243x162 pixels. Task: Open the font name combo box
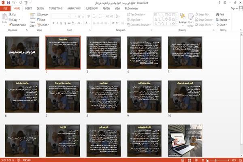coord(61,16)
